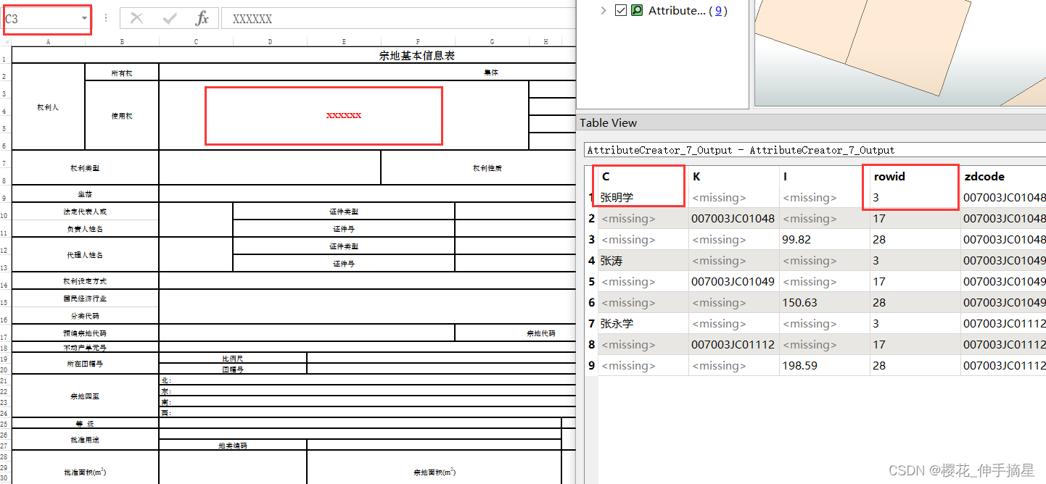Cancel the cell entry with the X icon

pos(136,18)
